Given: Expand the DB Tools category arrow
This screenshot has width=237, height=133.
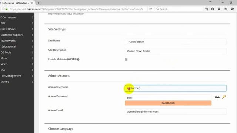Looking at the screenshot, I should coord(32,52).
